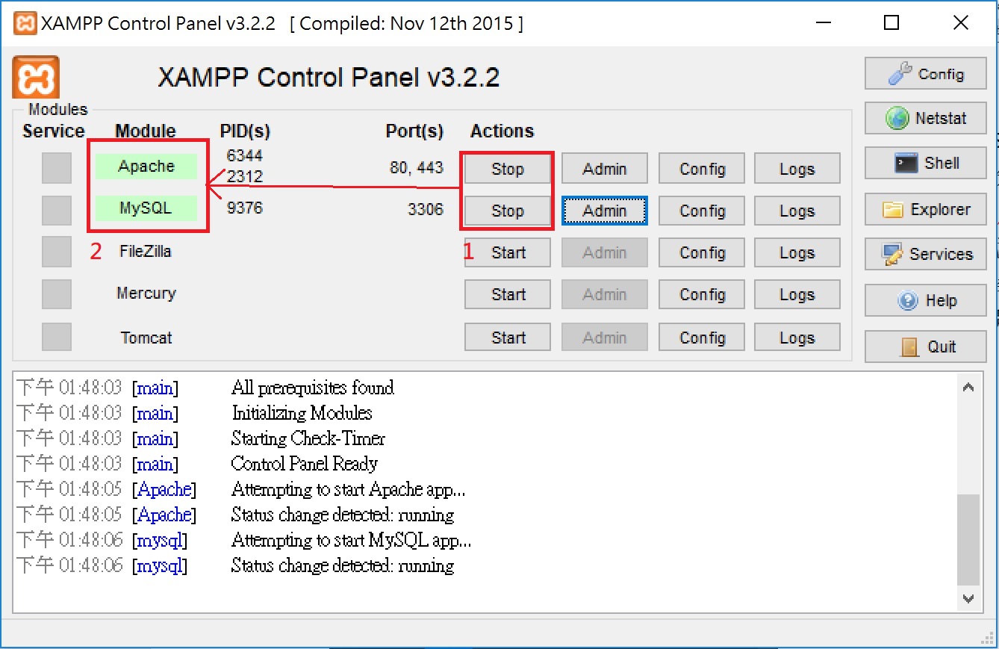Launch the Shell terminal button
This screenshot has width=999, height=649.
[x=925, y=163]
